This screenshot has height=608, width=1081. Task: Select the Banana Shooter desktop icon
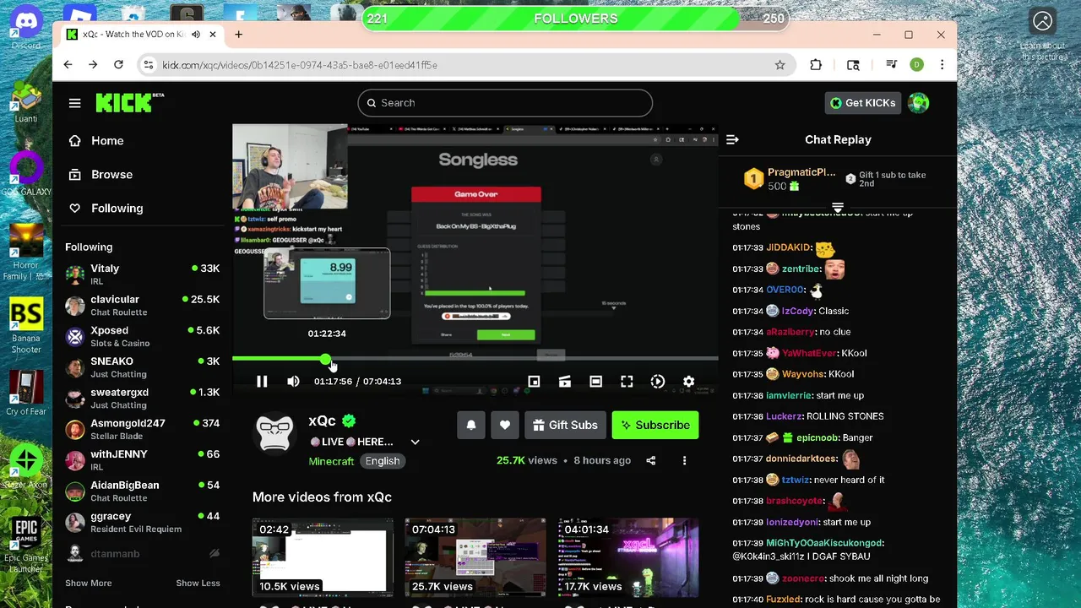click(x=26, y=325)
